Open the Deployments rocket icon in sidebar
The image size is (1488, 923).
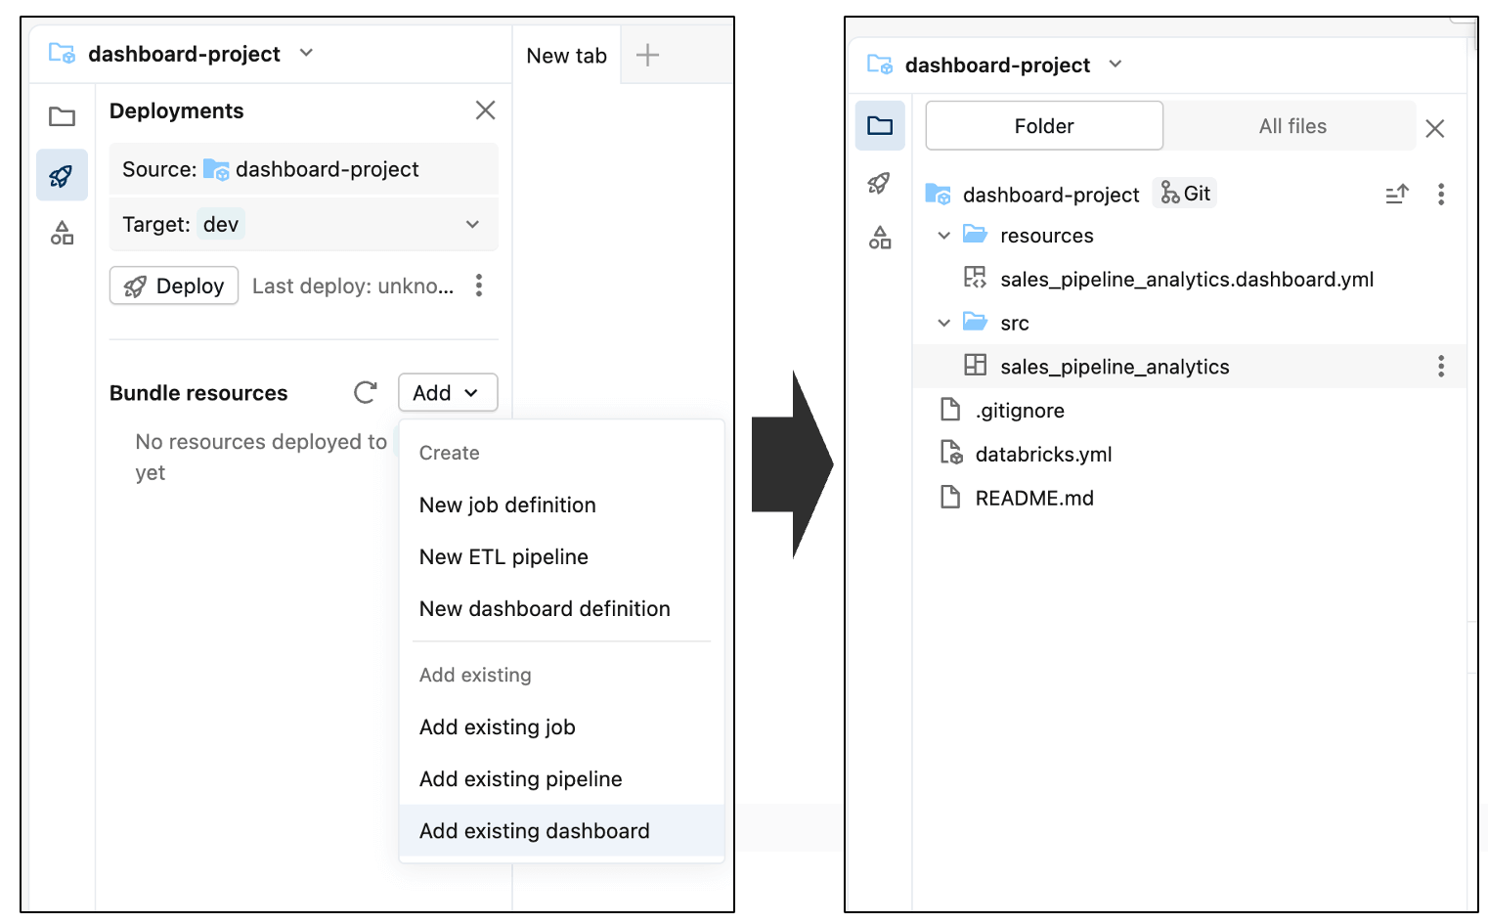click(62, 175)
